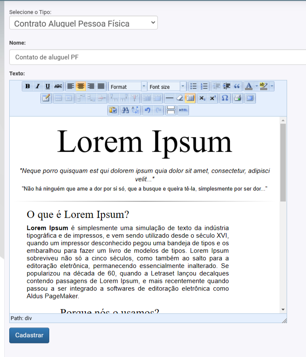Undo the last edit
This screenshot has height=357, width=306.
point(147,110)
